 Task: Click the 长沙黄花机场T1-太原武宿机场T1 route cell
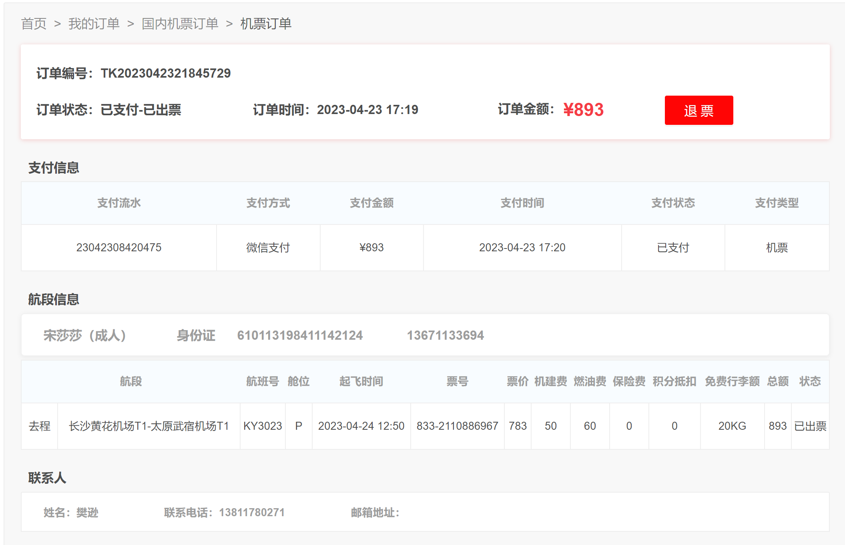coord(149,426)
